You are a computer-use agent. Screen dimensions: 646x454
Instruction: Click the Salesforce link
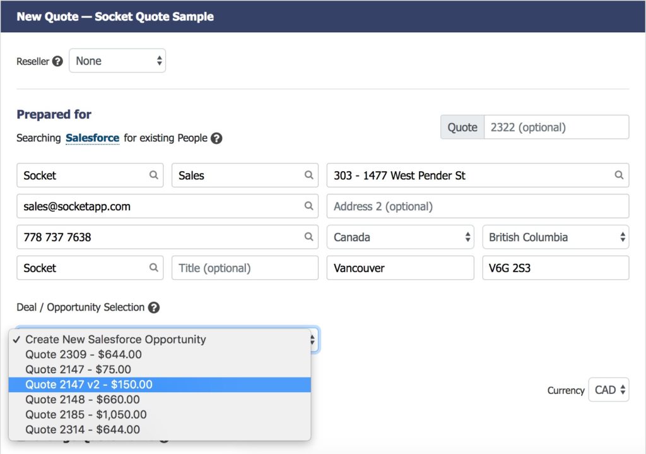tap(92, 138)
